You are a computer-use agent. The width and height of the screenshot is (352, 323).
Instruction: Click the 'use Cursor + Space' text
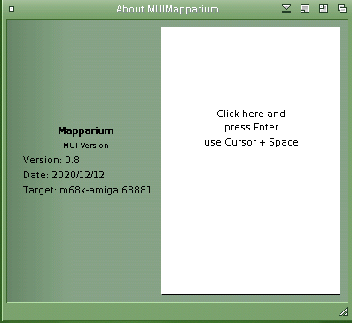[251, 142]
